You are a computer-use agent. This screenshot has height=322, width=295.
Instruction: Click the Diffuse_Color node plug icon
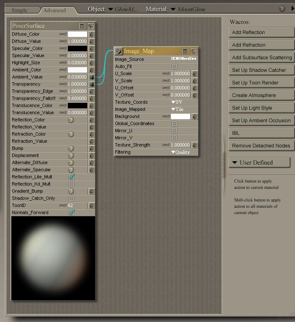pyautogui.click(x=91, y=34)
